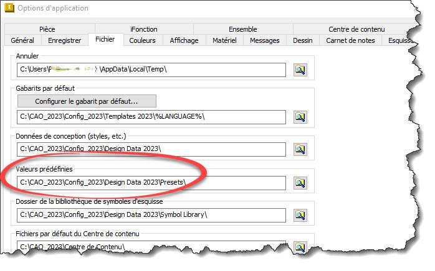Open the Enregistrer tab

pyautogui.click(x=65, y=40)
